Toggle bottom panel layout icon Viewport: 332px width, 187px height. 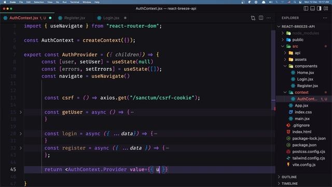tap(312, 8)
